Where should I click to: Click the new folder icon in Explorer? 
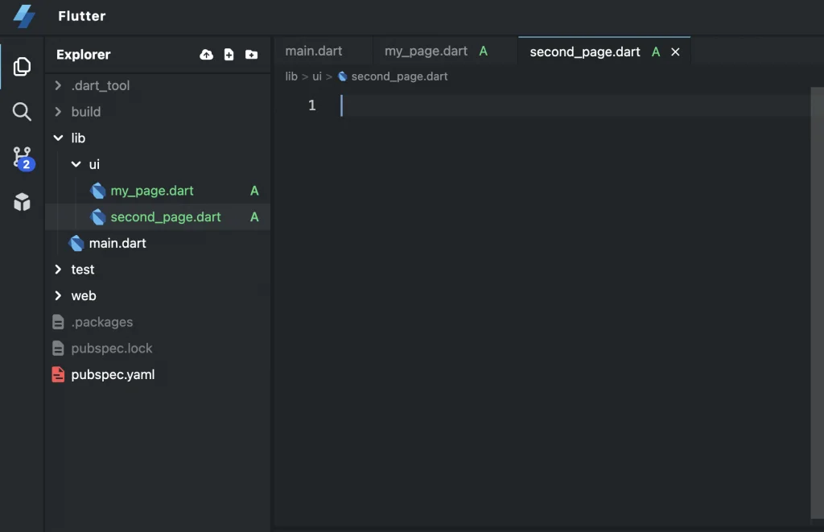pyautogui.click(x=252, y=55)
